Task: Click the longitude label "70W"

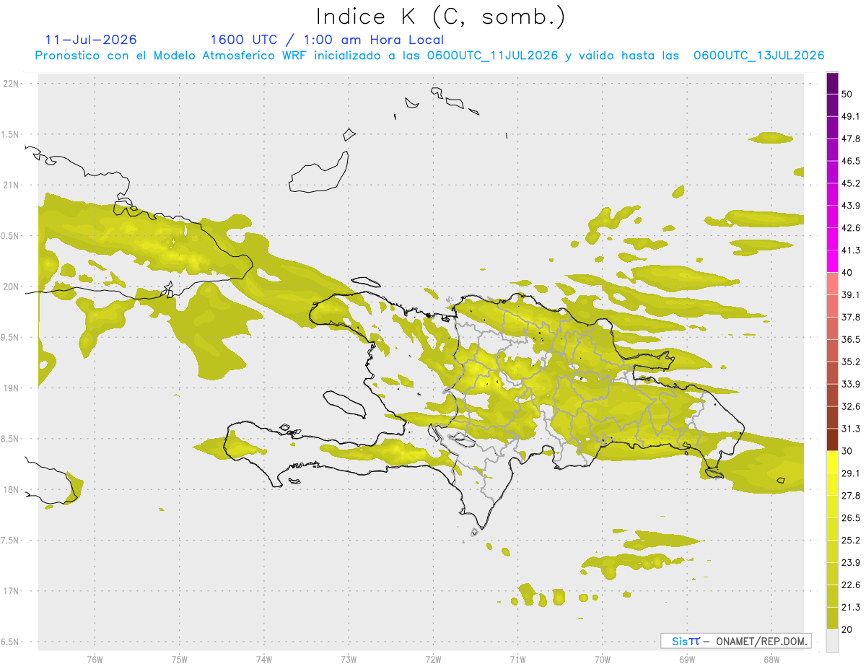Action: 603,659
